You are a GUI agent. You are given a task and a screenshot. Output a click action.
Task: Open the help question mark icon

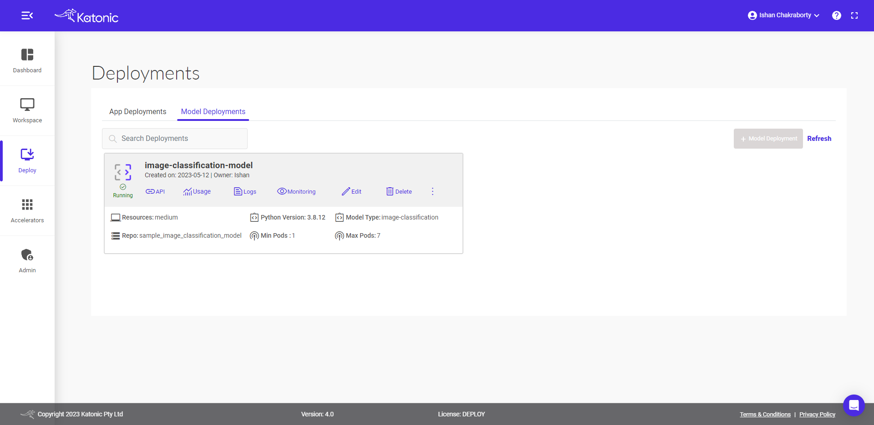point(837,15)
